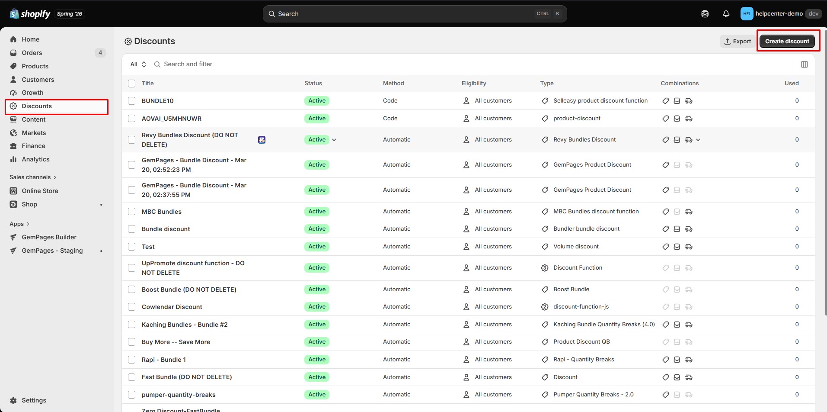
Task: Open Settings gear in sidebar
Action: tap(13, 400)
